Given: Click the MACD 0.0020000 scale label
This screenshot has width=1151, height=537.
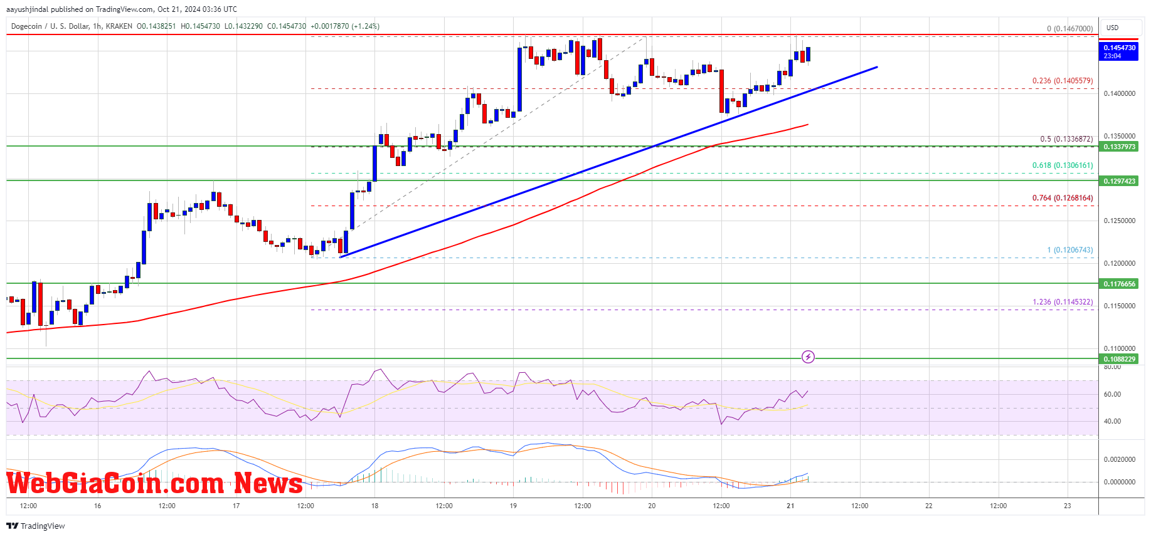Looking at the screenshot, I should pyautogui.click(x=1120, y=459).
